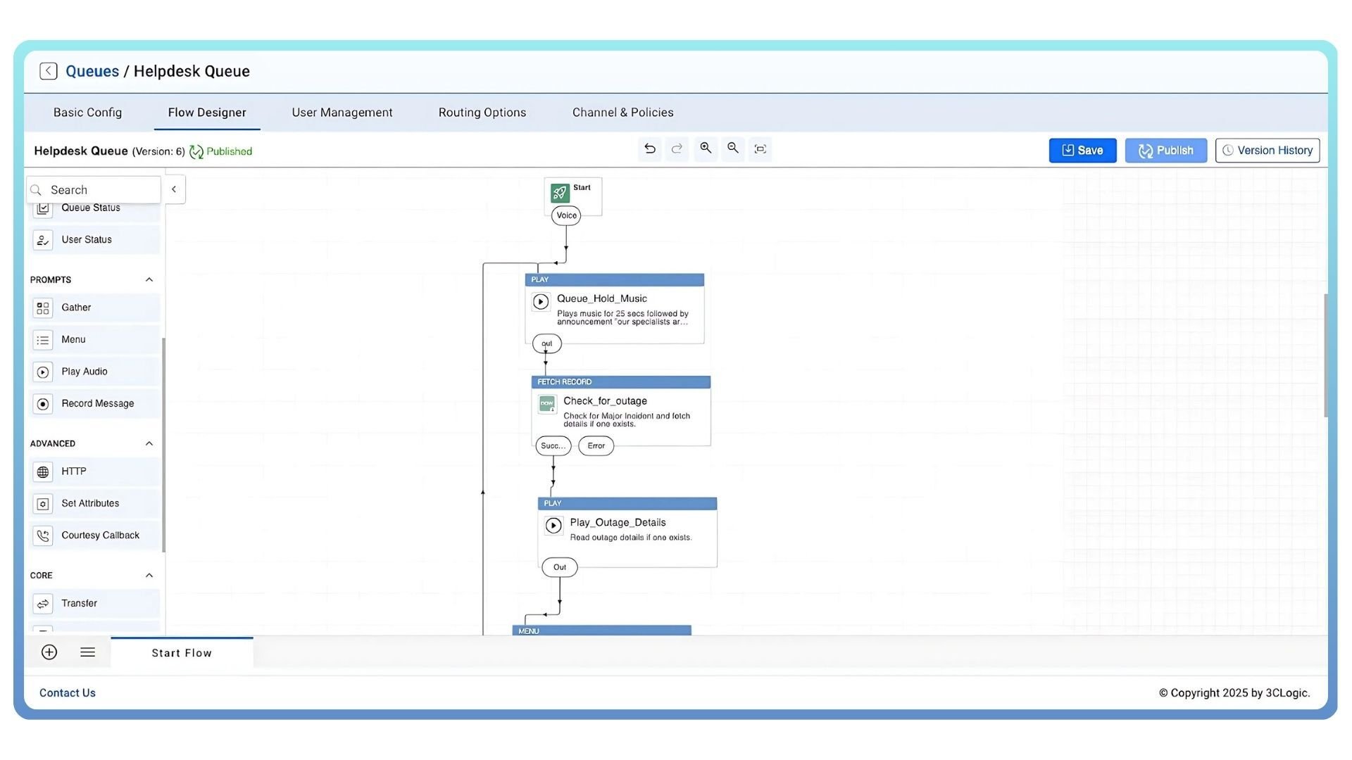Click the Save button
The width and height of the screenshot is (1352, 760).
pos(1082,151)
